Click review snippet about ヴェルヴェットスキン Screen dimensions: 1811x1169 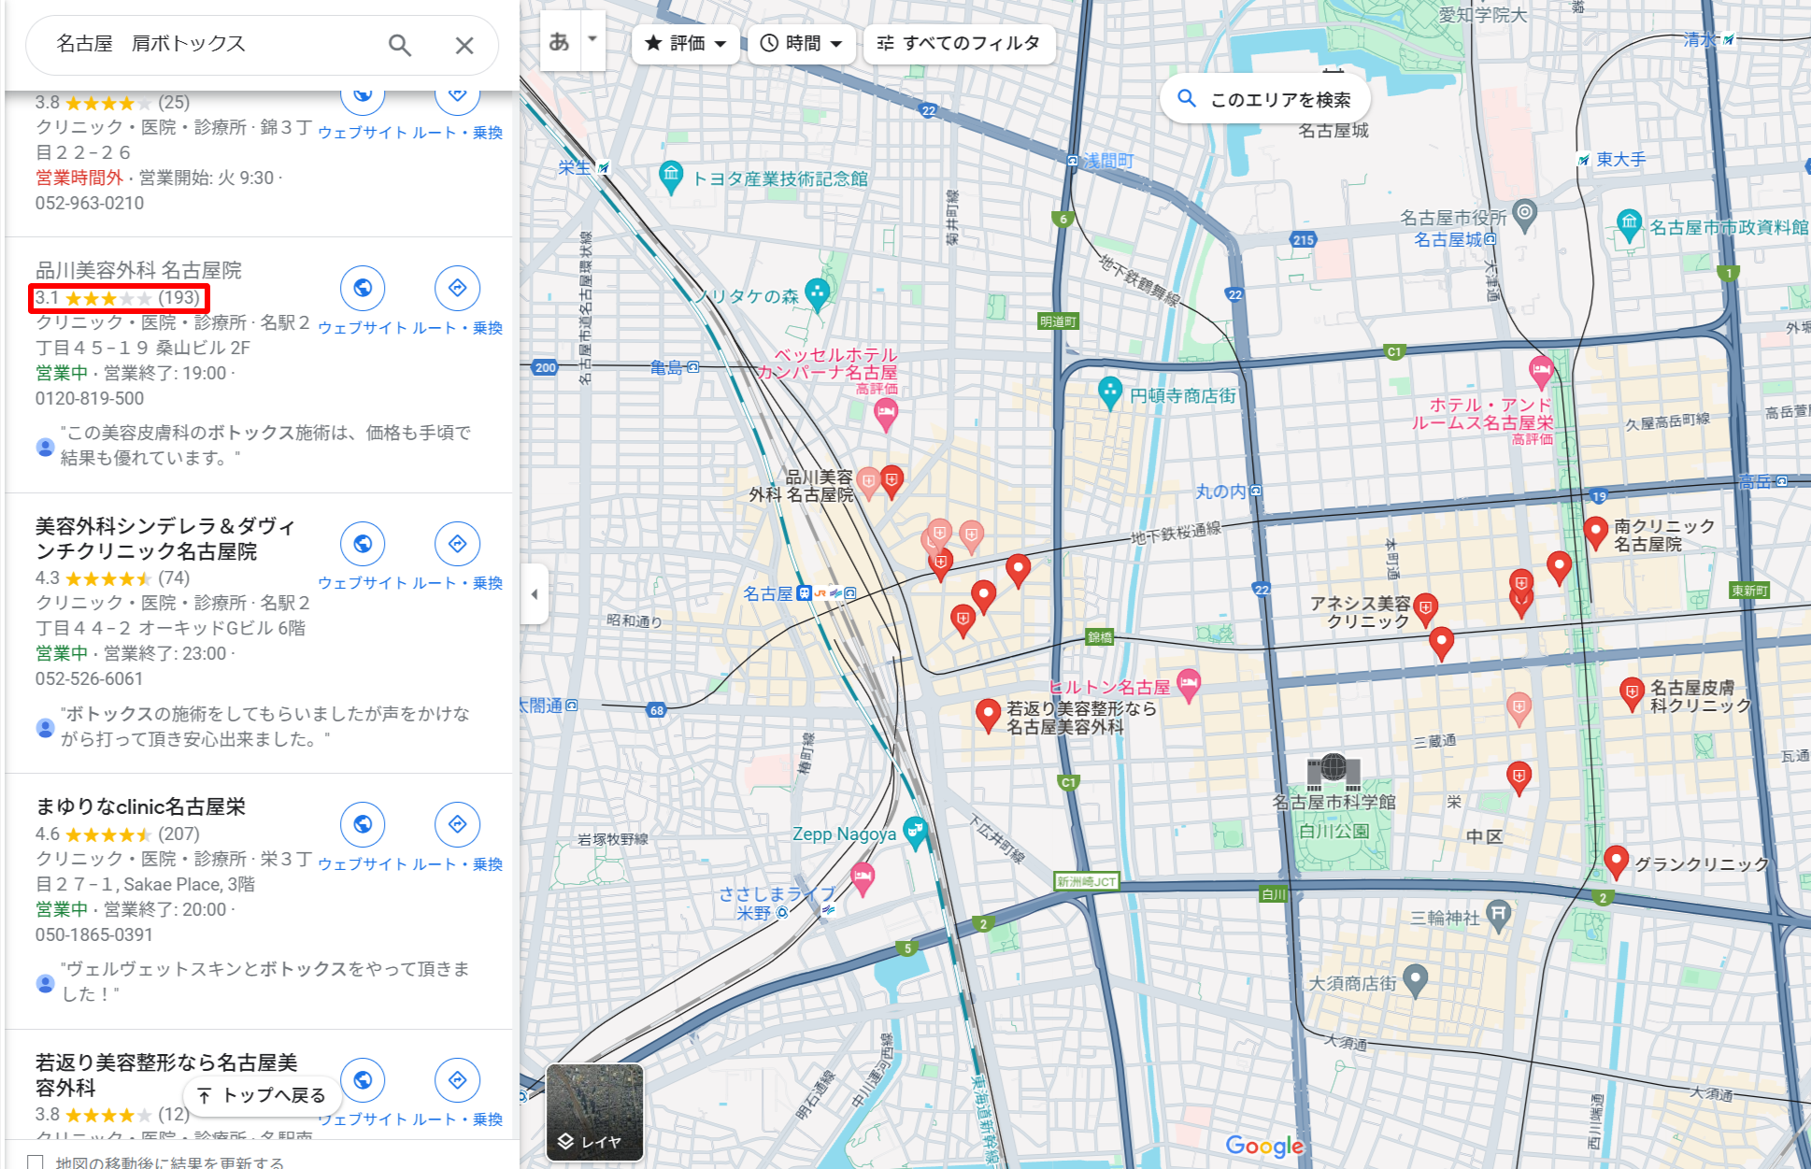pyautogui.click(x=265, y=981)
